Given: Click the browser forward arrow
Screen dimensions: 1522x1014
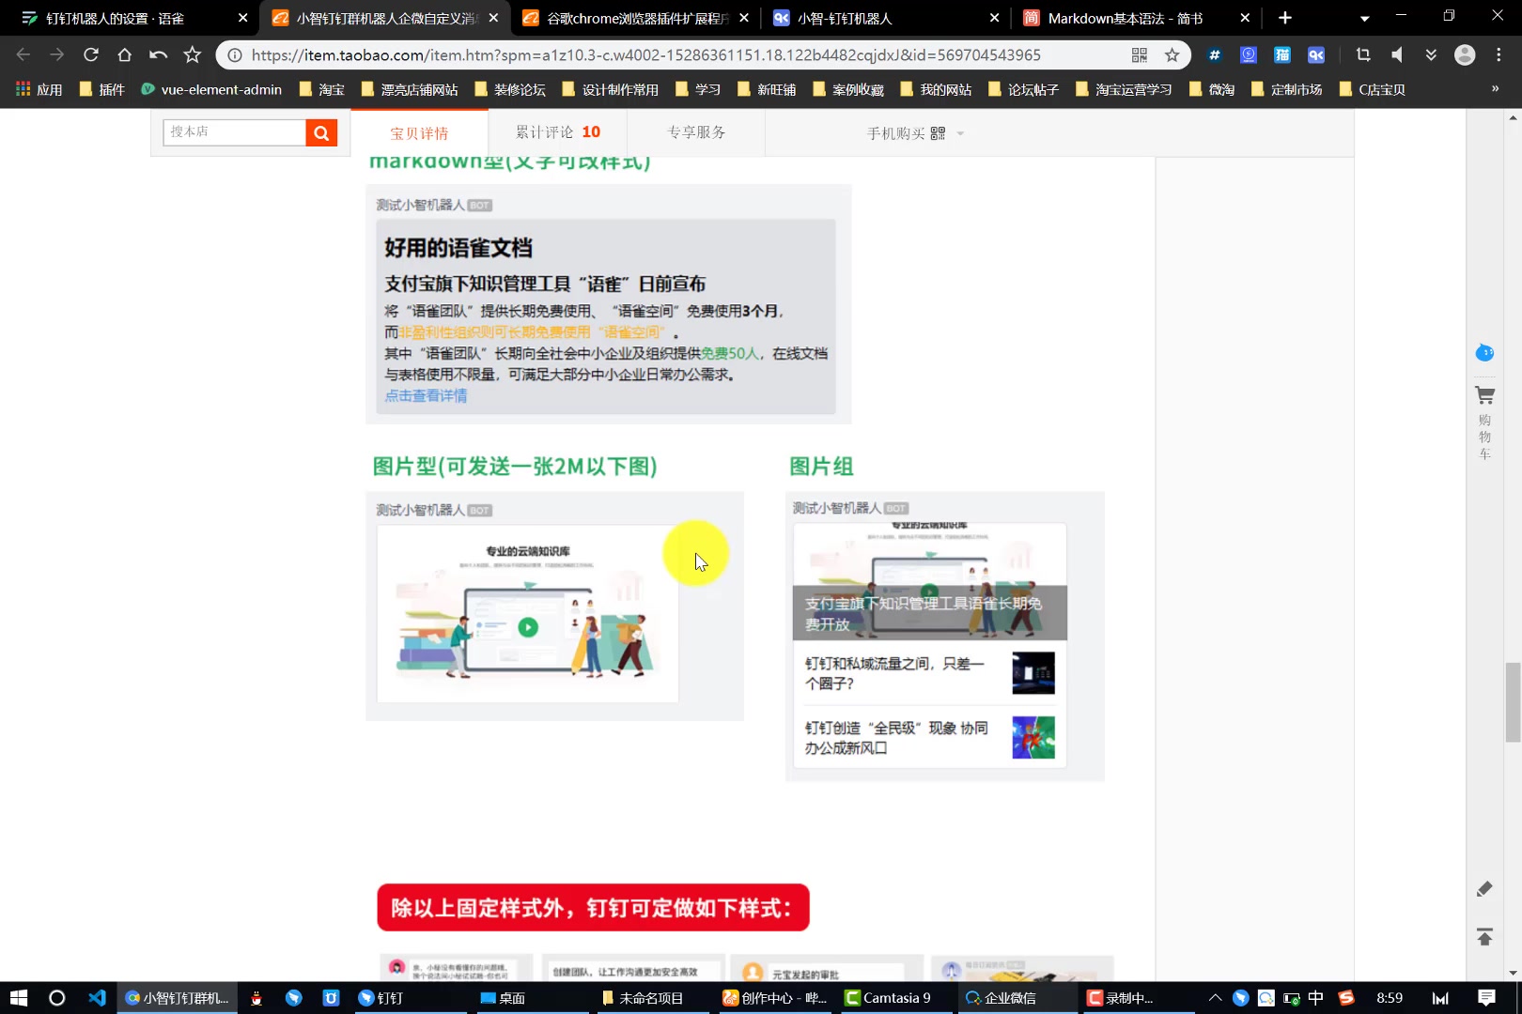Looking at the screenshot, I should coord(57,54).
